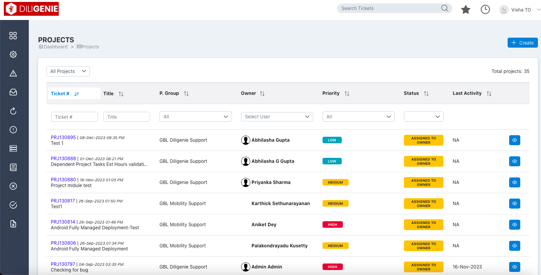This screenshot has height=275, width=541.
Task: Open the inbox tray icon in sidebar
Action: click(13, 92)
